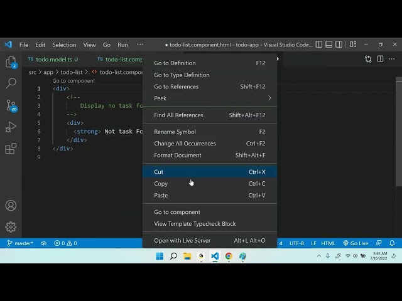Open the Extensions view icon
Image resolution: width=402 pixels, height=301 pixels.
point(11,148)
